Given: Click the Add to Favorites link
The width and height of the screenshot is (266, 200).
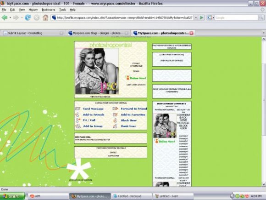Looking at the screenshot, I should point(133,114).
